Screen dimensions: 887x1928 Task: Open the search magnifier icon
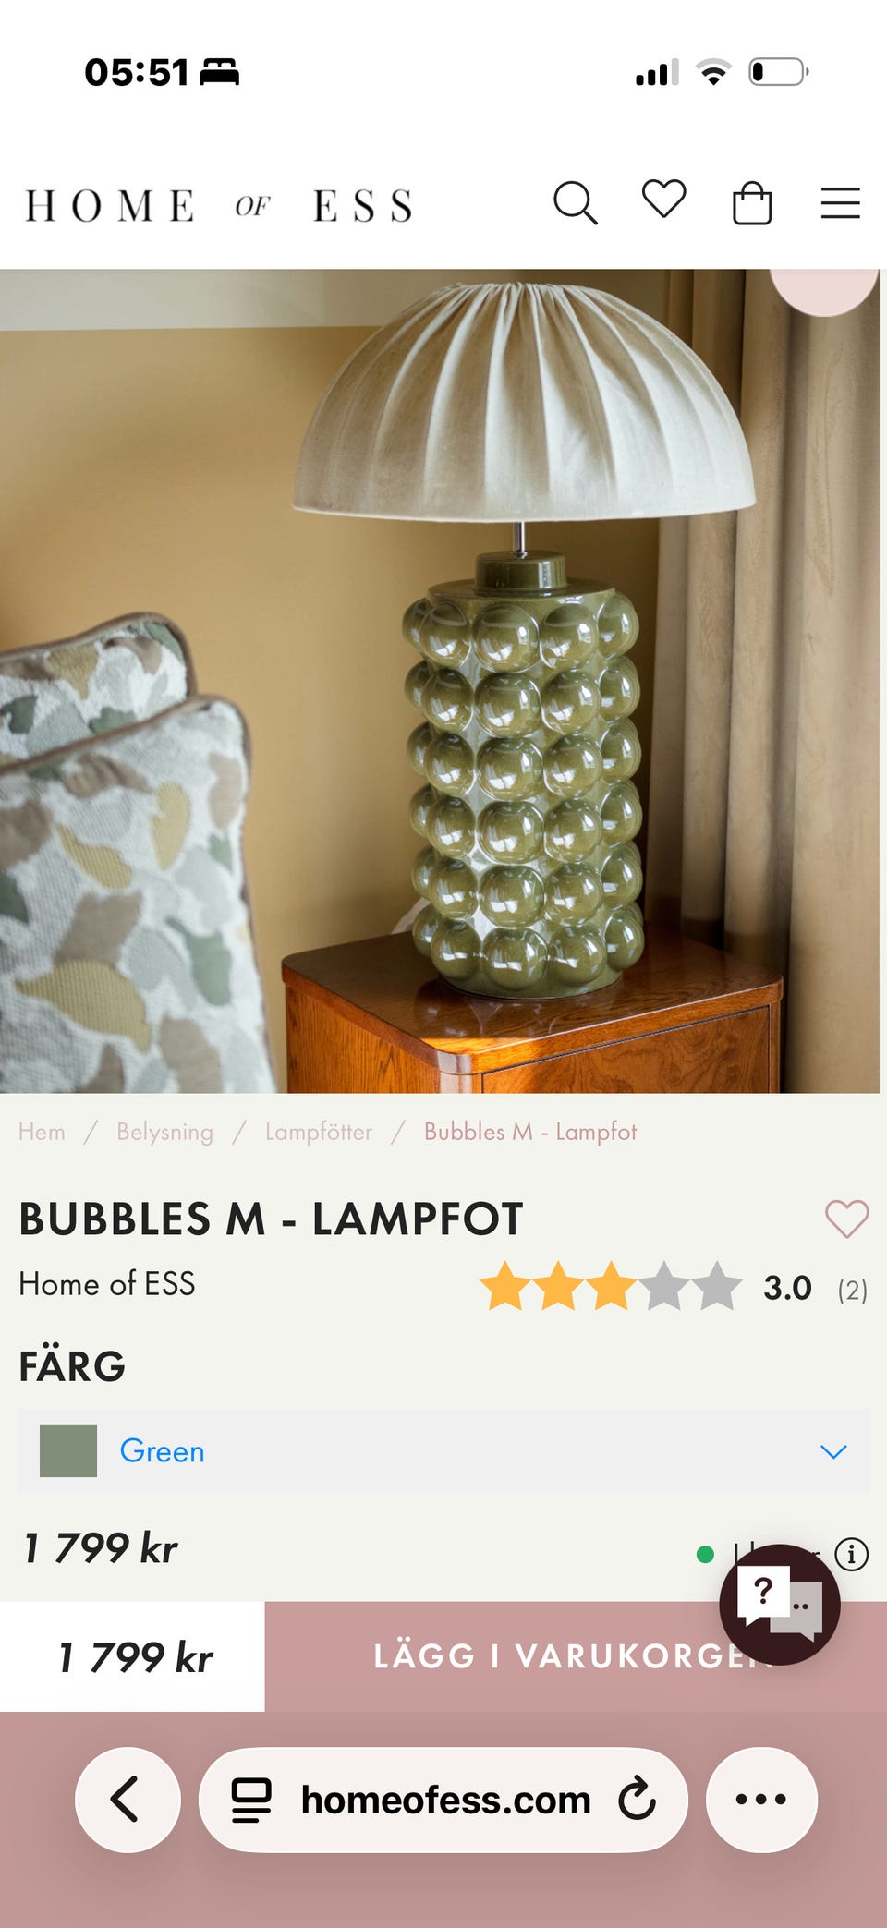click(575, 203)
